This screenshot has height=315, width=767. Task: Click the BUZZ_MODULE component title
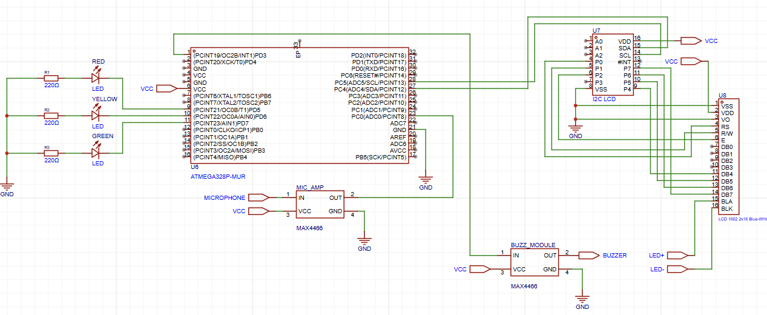(533, 245)
